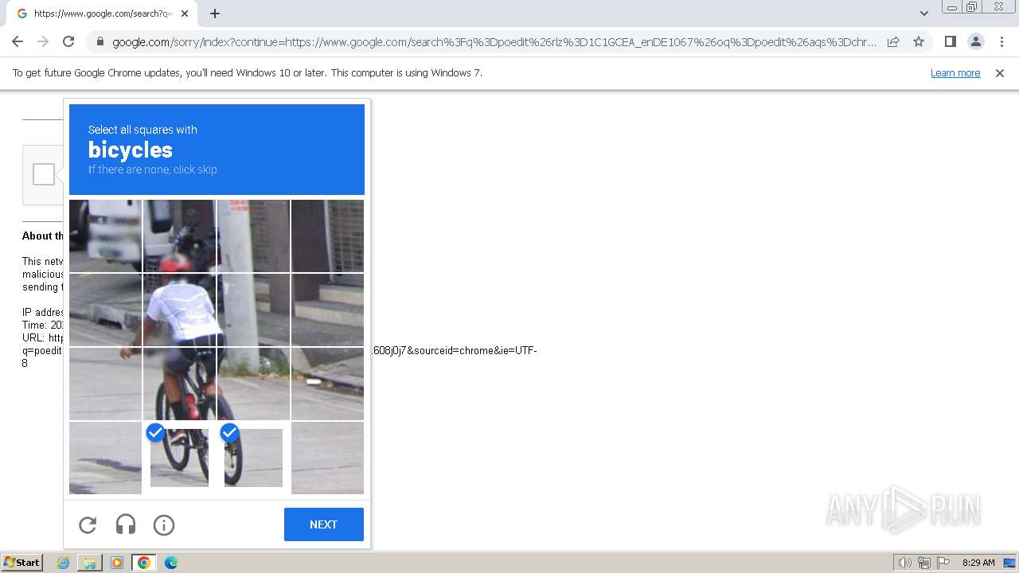Image resolution: width=1019 pixels, height=573 pixels.
Task: Open File Explorer from taskbar
Action: (90, 563)
